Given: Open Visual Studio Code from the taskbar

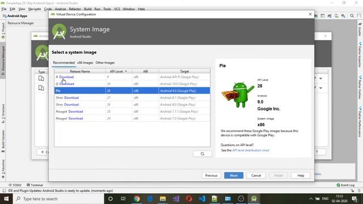Looking at the screenshot, I should [202, 199].
